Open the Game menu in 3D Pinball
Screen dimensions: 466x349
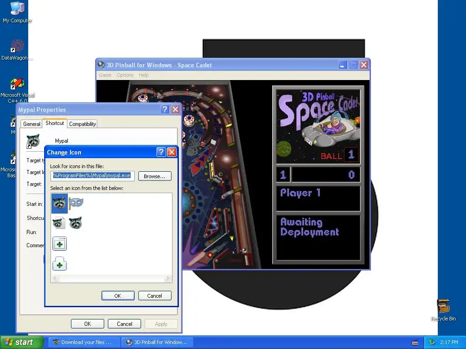105,75
